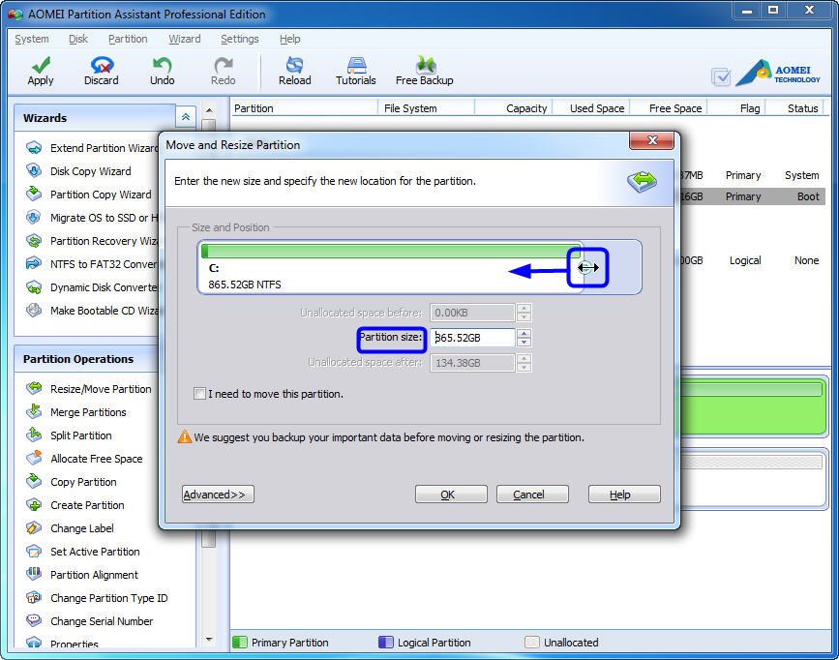Open the Wizard menu
The width and height of the screenshot is (839, 660).
(185, 39)
